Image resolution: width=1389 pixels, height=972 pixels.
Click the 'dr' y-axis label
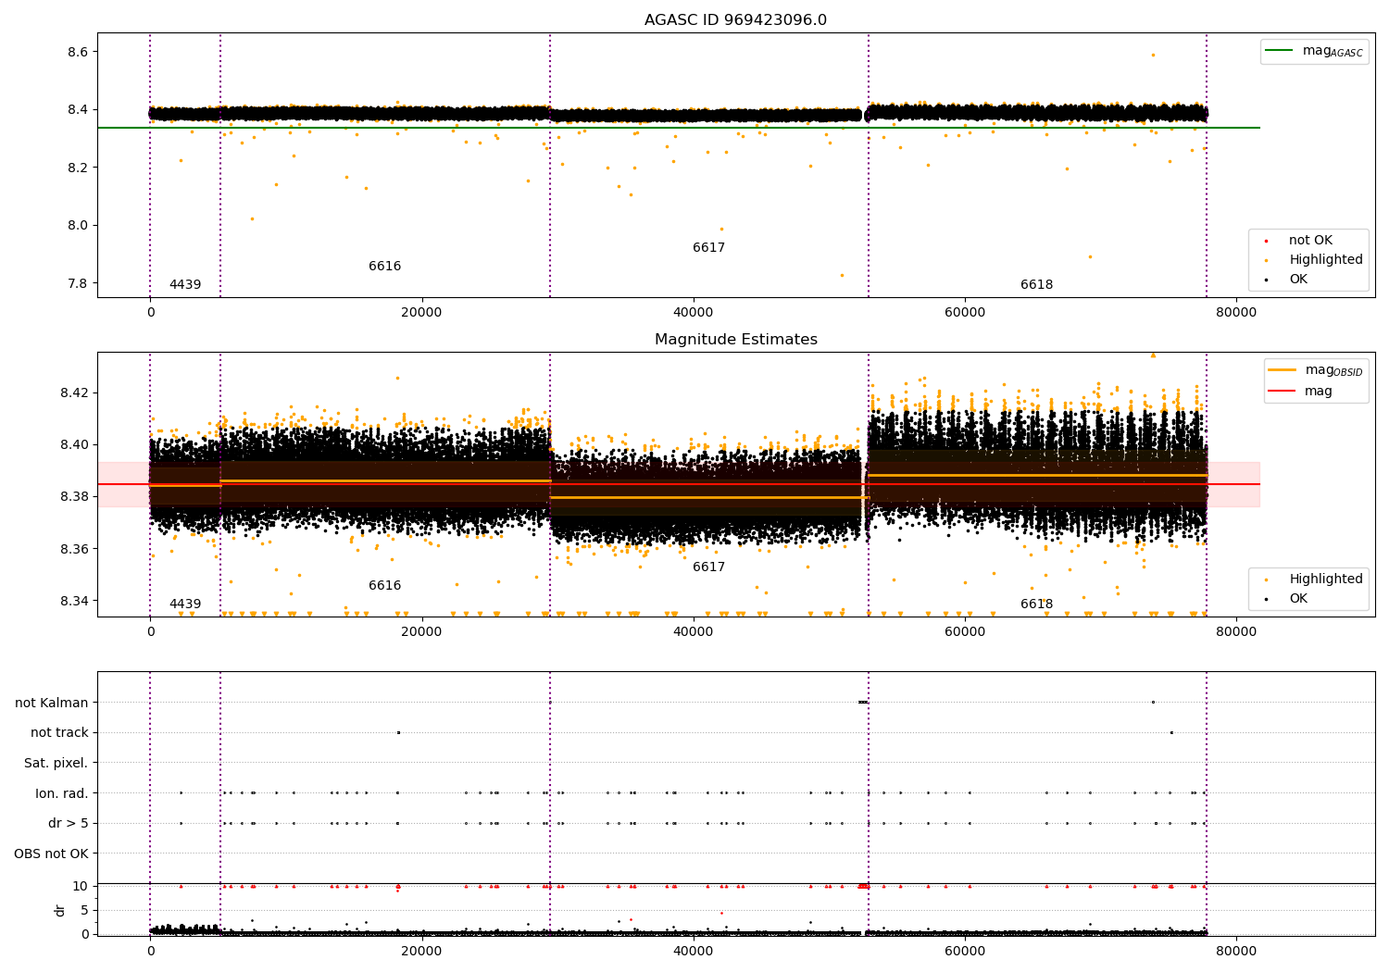click(60, 910)
